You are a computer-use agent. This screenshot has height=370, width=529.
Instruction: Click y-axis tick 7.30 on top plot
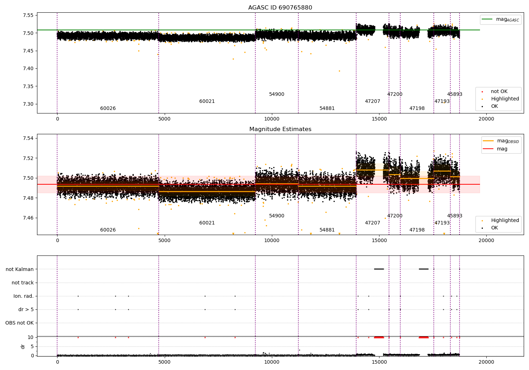pos(28,104)
